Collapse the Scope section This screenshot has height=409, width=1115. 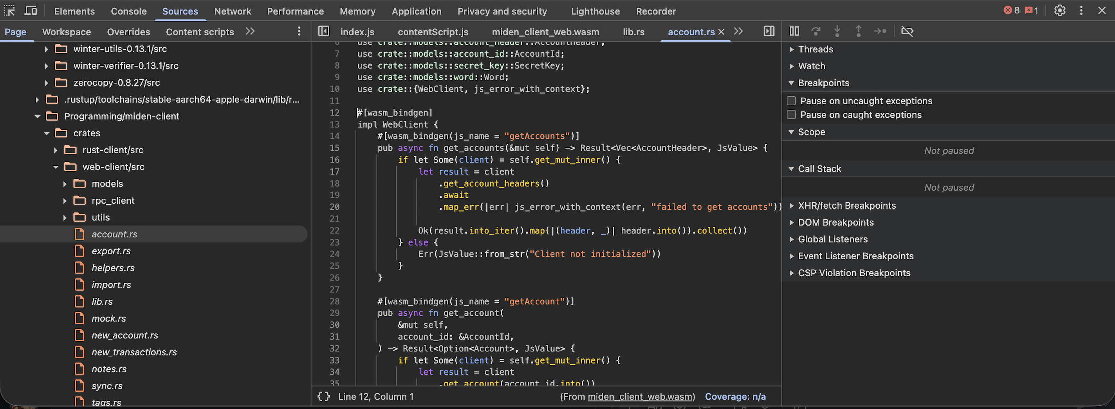[x=812, y=132]
